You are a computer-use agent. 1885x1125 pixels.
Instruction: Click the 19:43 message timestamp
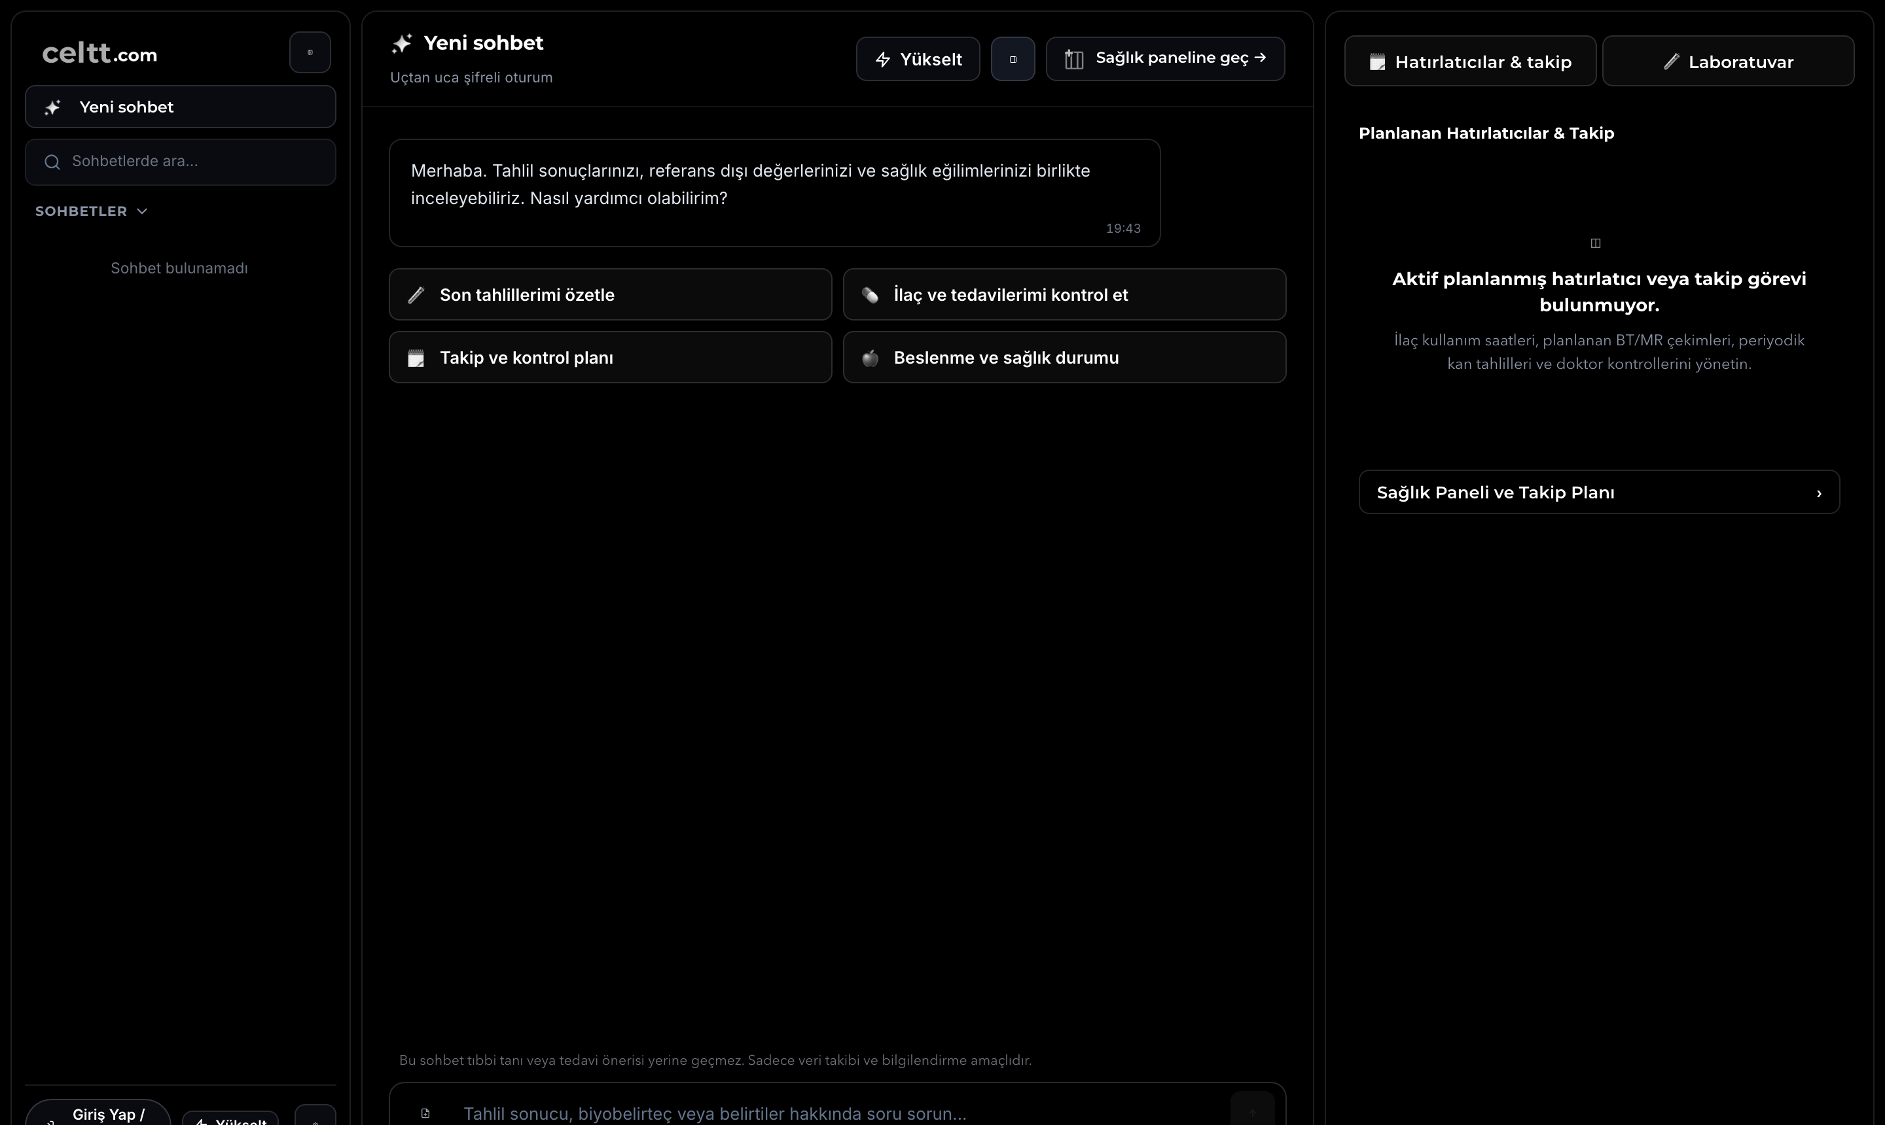point(1122,228)
